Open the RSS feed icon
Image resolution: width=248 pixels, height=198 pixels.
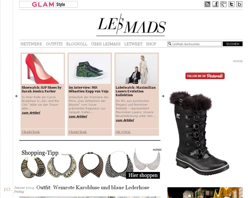tap(207, 4)
